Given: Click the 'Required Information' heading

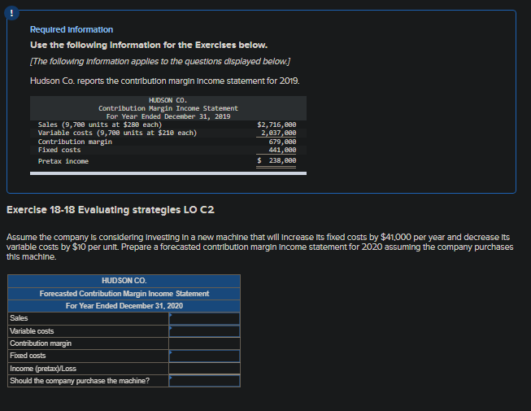Looking at the screenshot, I should tap(72, 29).
